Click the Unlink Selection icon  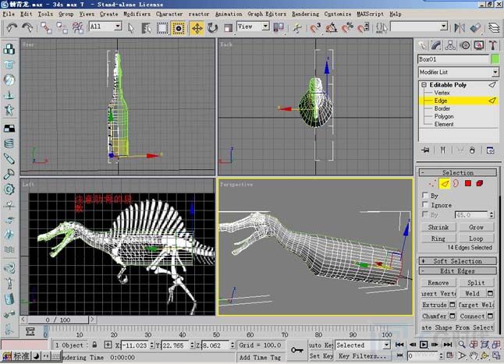[x=62, y=28]
